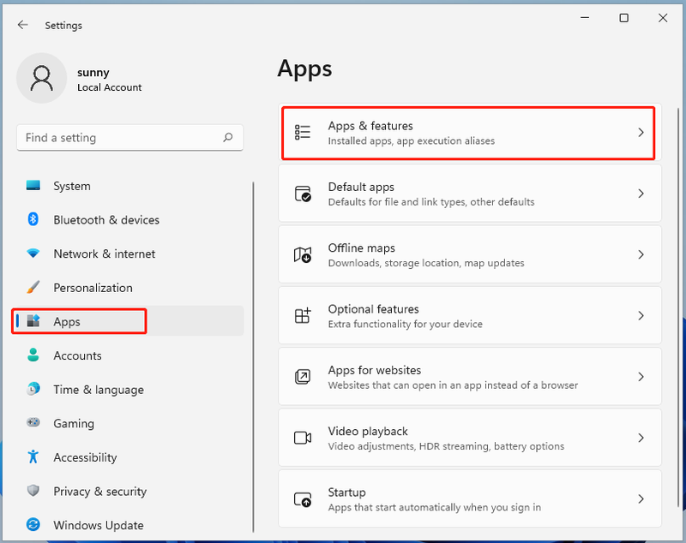Open Apps for websites entry
686x543 pixels.
(470, 377)
